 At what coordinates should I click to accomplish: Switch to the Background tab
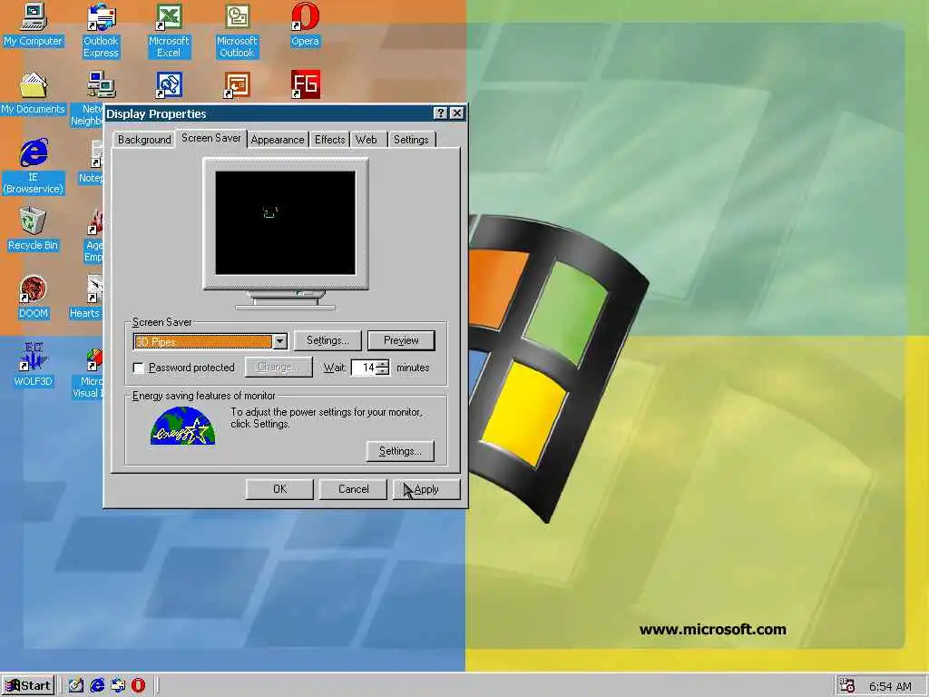point(144,140)
